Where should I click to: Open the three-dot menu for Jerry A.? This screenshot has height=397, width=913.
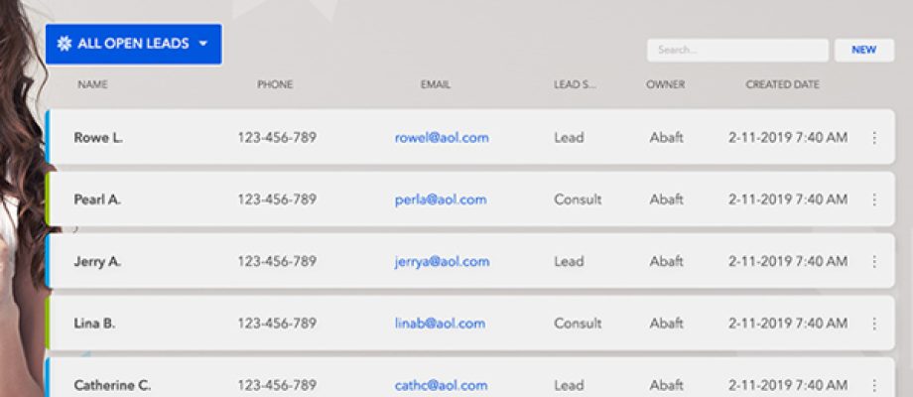[874, 262]
